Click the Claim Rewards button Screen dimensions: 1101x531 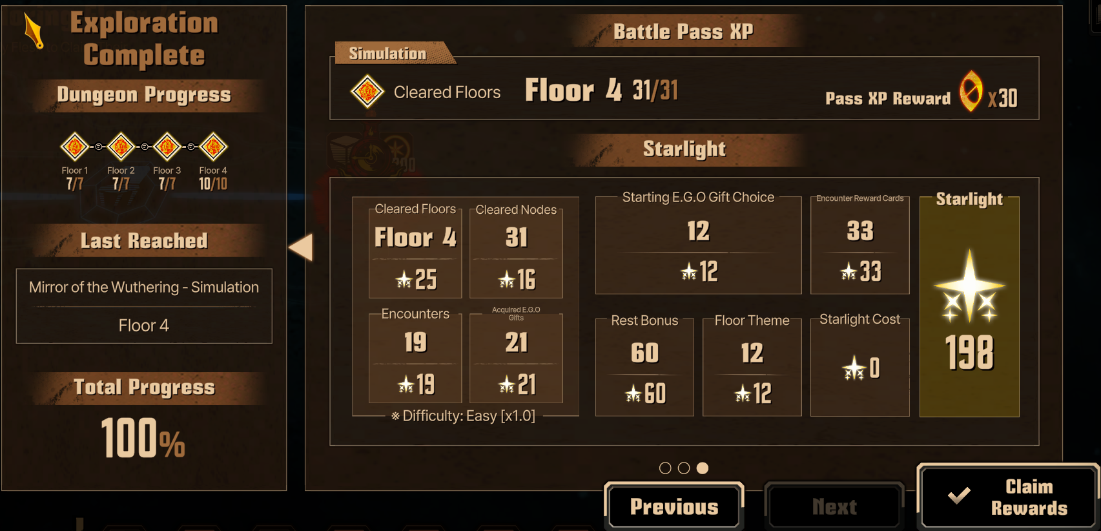(x=1007, y=497)
